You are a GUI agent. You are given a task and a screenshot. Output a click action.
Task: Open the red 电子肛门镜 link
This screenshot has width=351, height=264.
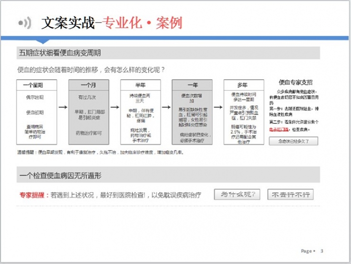click(x=280, y=129)
